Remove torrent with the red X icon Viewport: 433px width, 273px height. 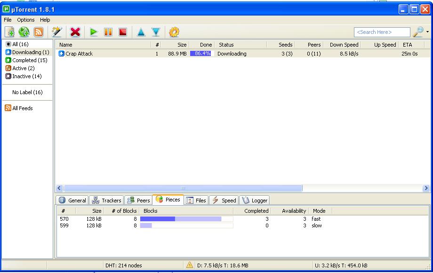[x=75, y=32]
